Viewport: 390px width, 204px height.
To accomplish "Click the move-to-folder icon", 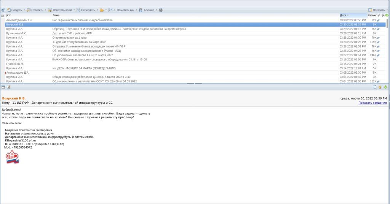I will pyautogui.click(x=101, y=10).
